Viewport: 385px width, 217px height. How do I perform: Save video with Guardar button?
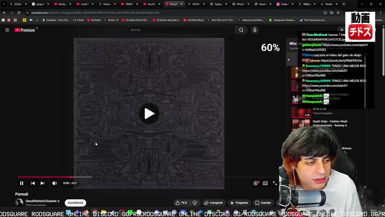click(263, 203)
